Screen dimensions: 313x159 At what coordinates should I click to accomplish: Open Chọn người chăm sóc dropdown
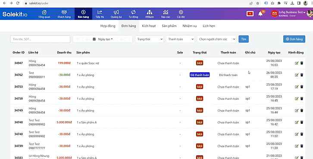216,39
